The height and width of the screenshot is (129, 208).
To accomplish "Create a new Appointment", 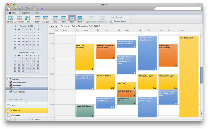I will tap(19, 19).
